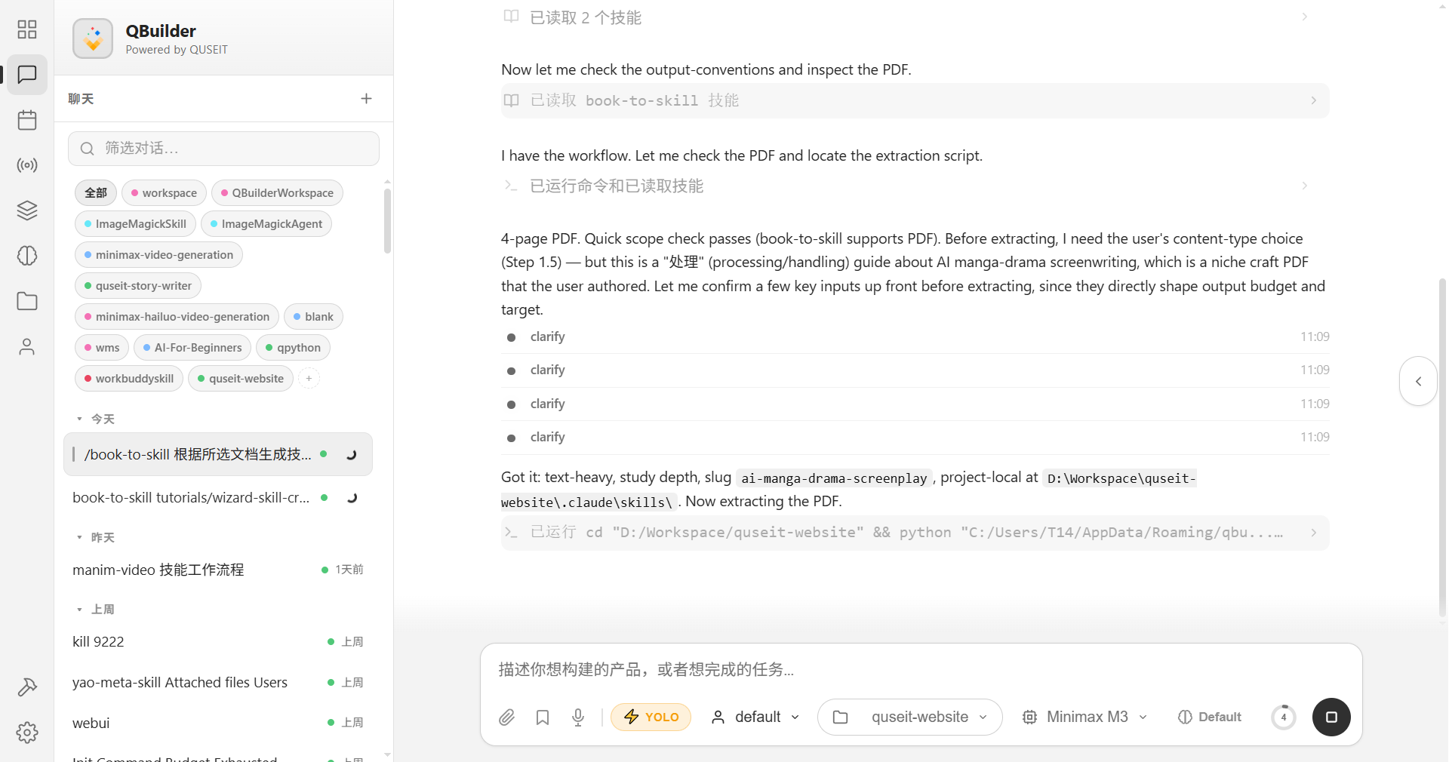The width and height of the screenshot is (1449, 762).
Task: Select the minimax-hailuo-video-generation filter tag
Action: [x=177, y=317]
